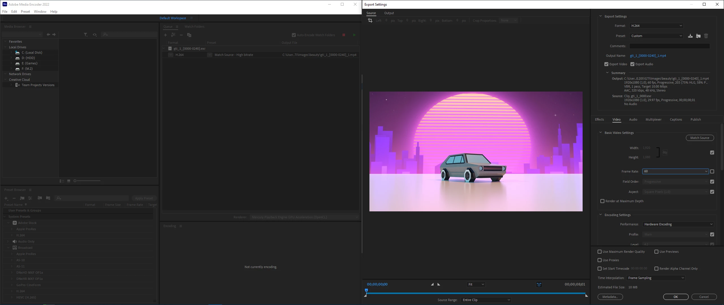The width and height of the screenshot is (724, 305).
Task: Click the delete preset trash icon
Action: point(706,36)
